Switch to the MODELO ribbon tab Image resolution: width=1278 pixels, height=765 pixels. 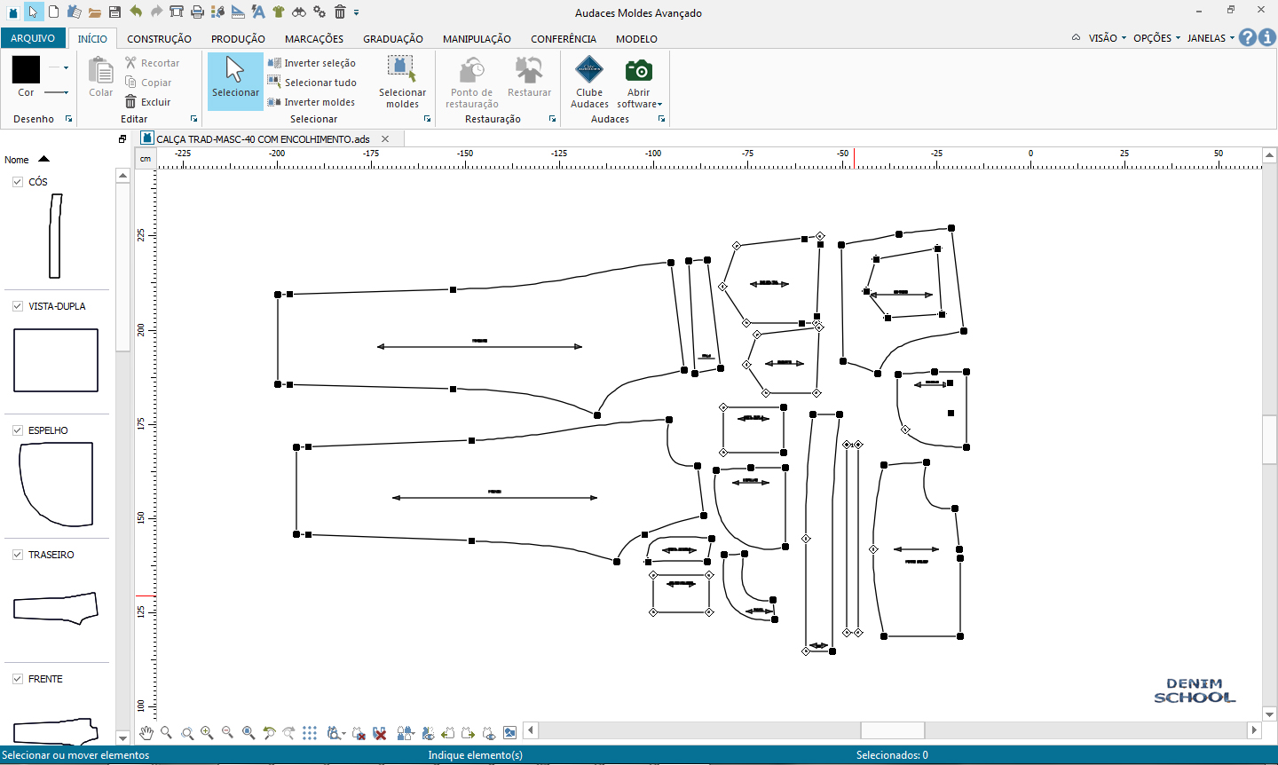pyautogui.click(x=636, y=39)
